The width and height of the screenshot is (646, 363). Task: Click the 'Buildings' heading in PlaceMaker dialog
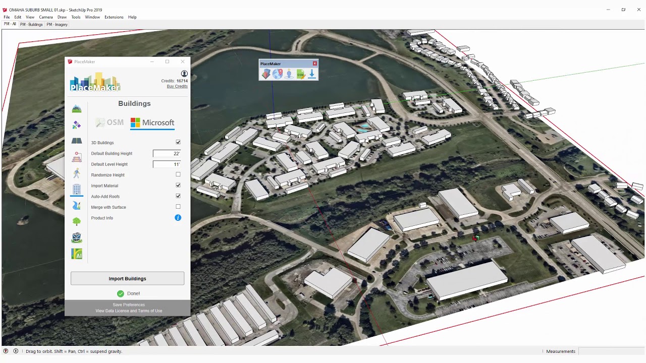(x=134, y=103)
